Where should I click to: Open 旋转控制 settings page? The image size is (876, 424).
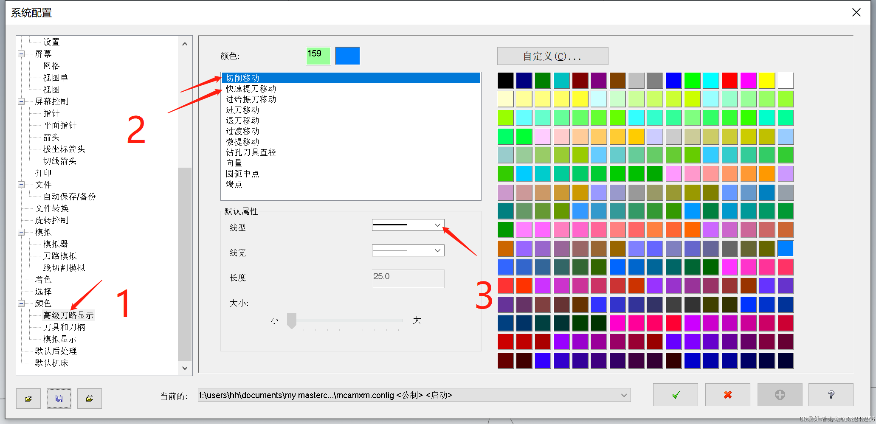tap(52, 220)
